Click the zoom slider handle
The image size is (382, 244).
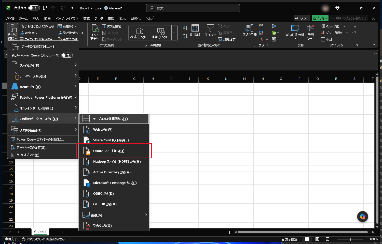pos(350,239)
